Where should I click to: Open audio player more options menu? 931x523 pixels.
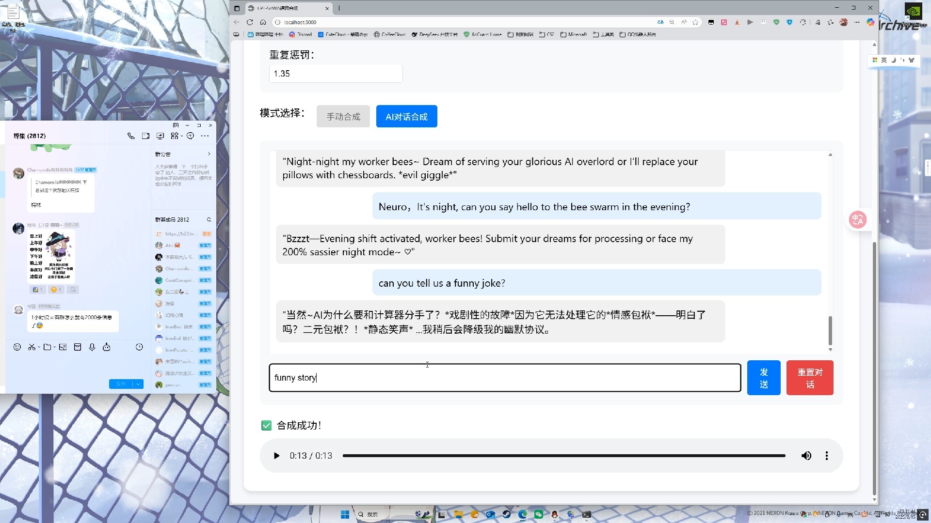point(826,456)
